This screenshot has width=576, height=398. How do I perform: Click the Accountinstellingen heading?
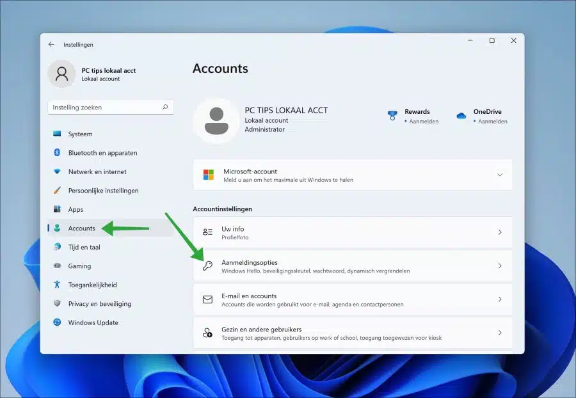click(x=222, y=209)
